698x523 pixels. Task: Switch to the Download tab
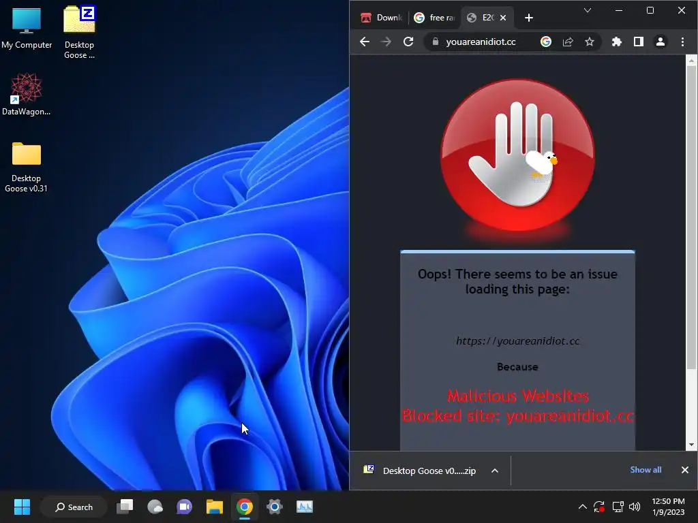point(382,18)
